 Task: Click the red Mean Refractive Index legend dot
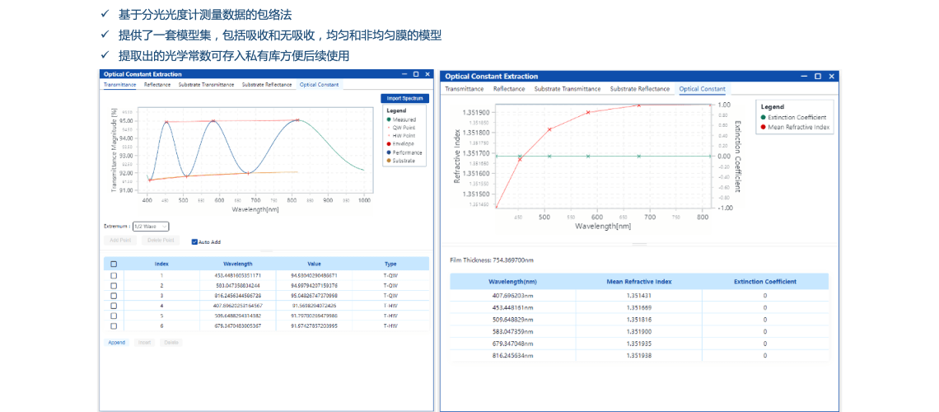(x=764, y=127)
